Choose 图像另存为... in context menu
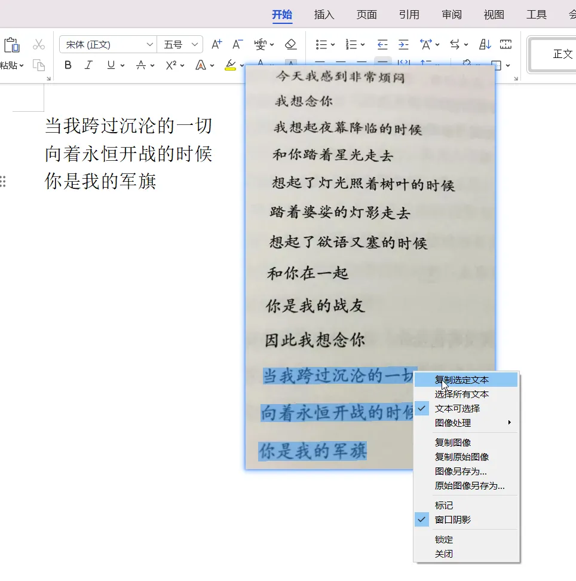 [460, 471]
